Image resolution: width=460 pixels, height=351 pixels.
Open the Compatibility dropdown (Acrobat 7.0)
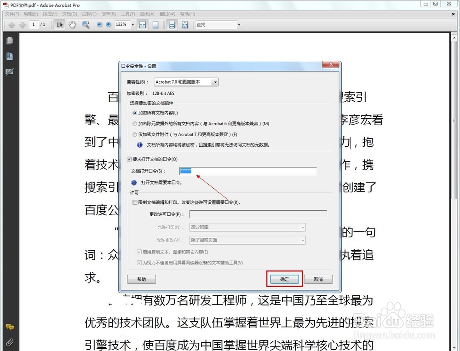pos(186,82)
